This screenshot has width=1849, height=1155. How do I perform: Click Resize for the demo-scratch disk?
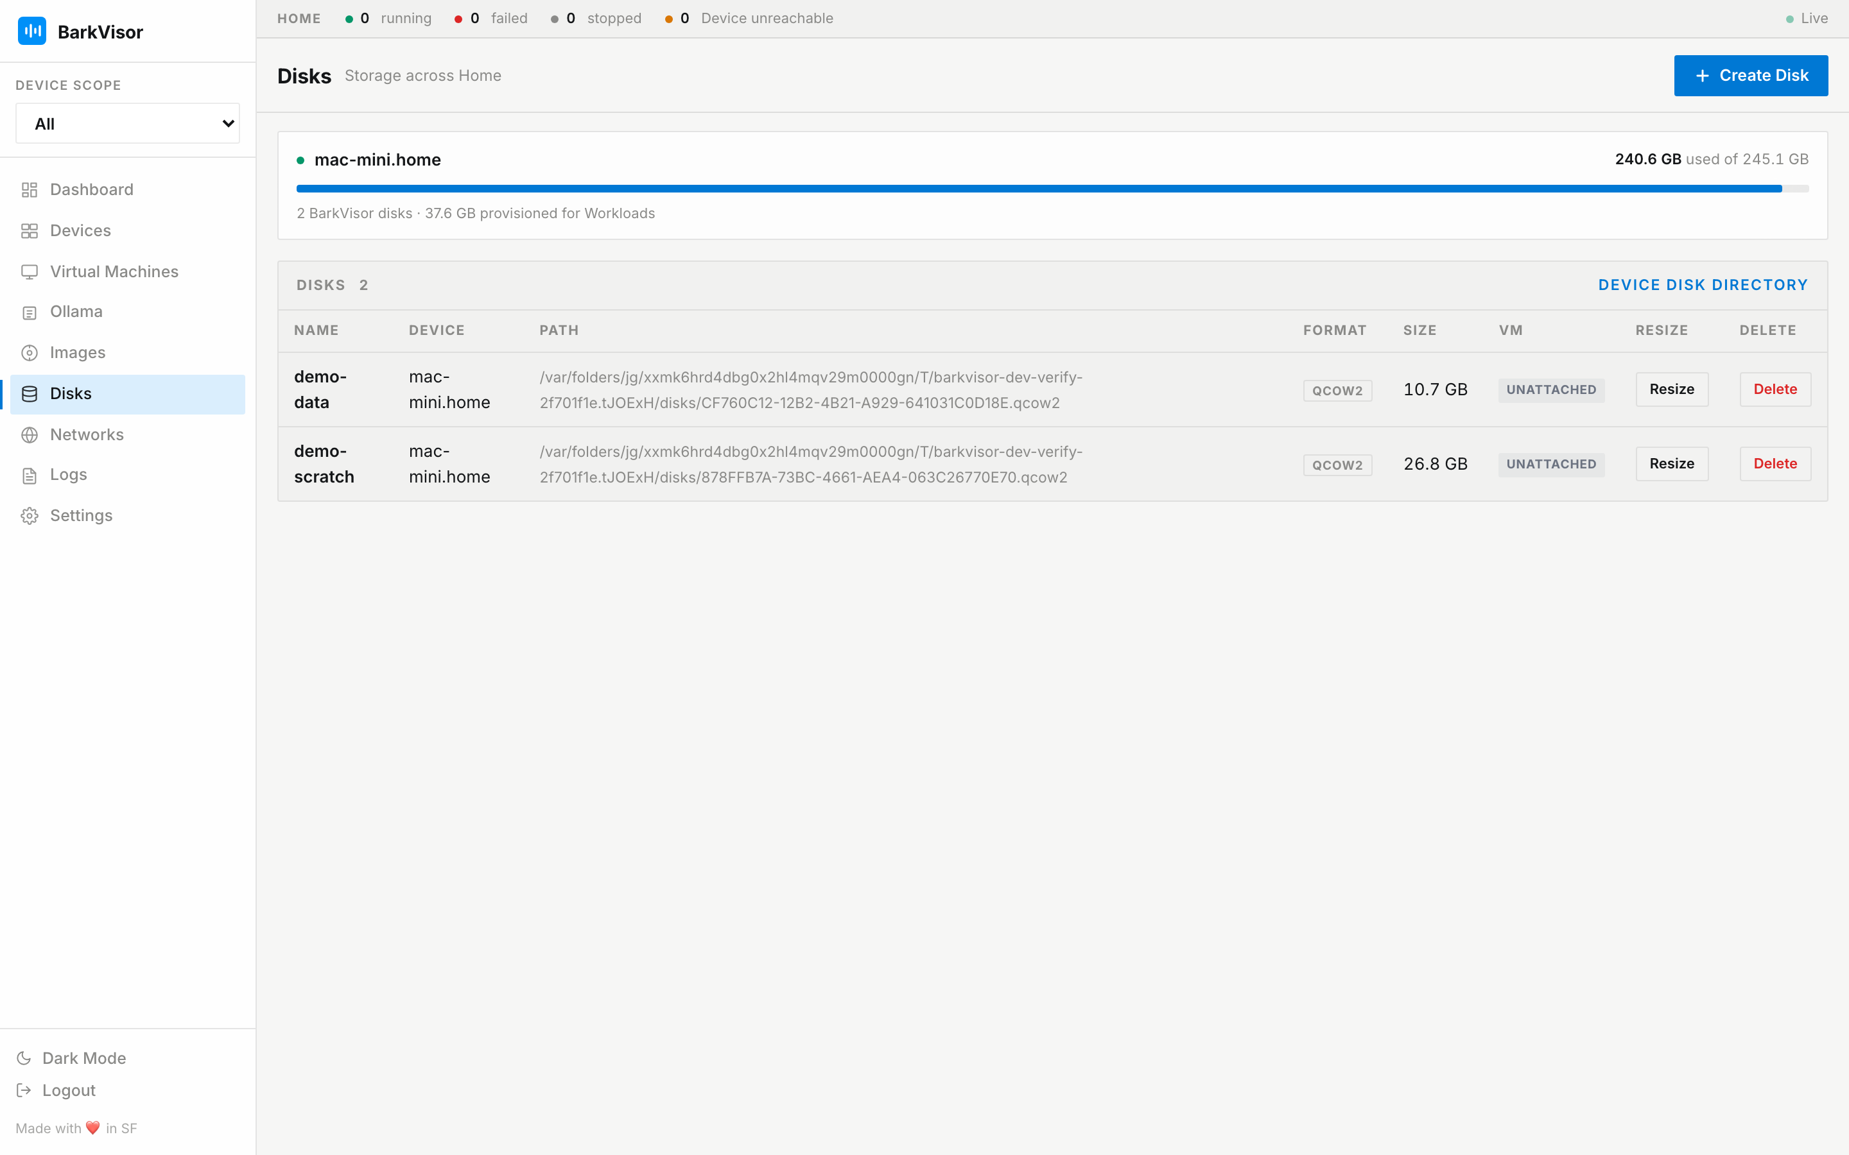tap(1672, 464)
